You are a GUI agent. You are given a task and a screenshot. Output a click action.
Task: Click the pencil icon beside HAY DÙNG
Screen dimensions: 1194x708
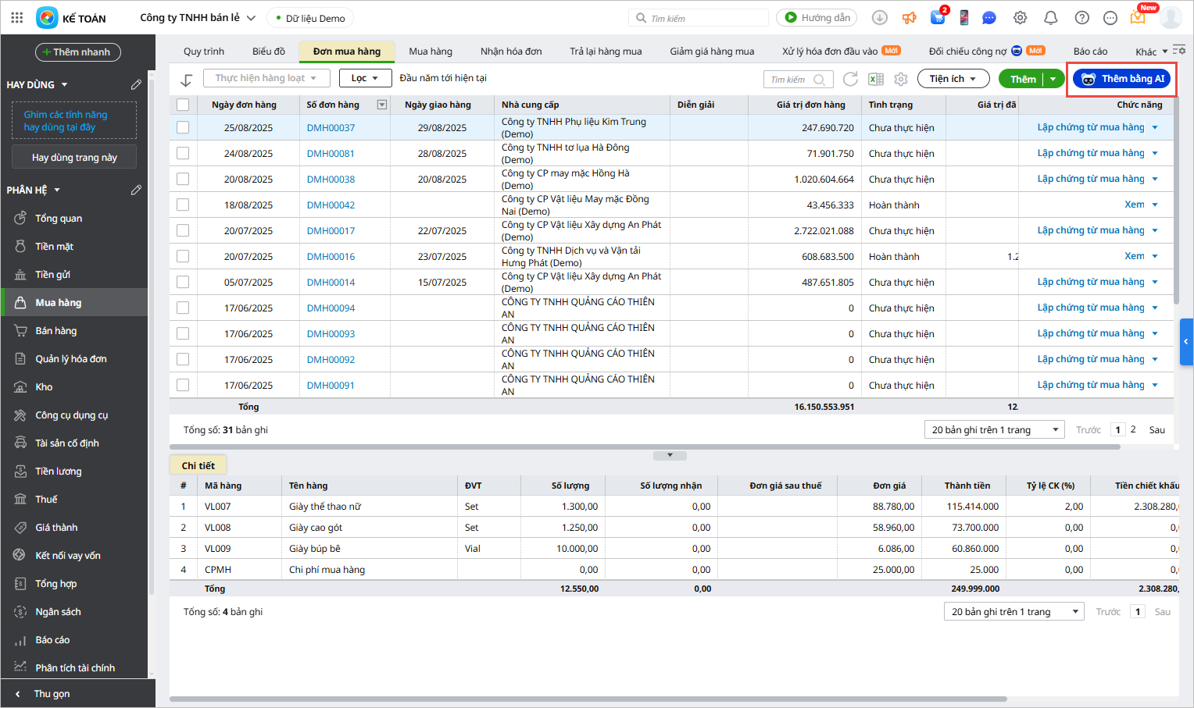pyautogui.click(x=136, y=84)
